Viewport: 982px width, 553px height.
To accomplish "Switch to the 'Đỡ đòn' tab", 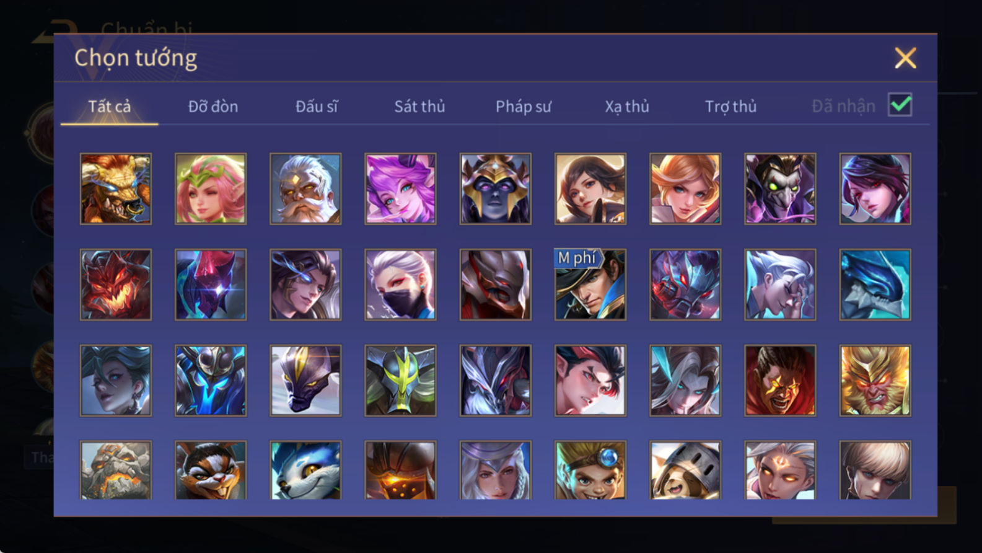I will pyautogui.click(x=213, y=107).
